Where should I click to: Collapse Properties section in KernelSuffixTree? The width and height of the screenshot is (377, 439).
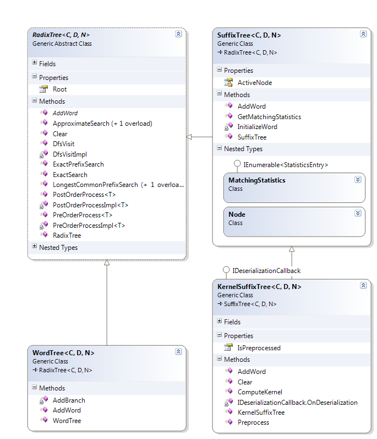click(x=220, y=335)
